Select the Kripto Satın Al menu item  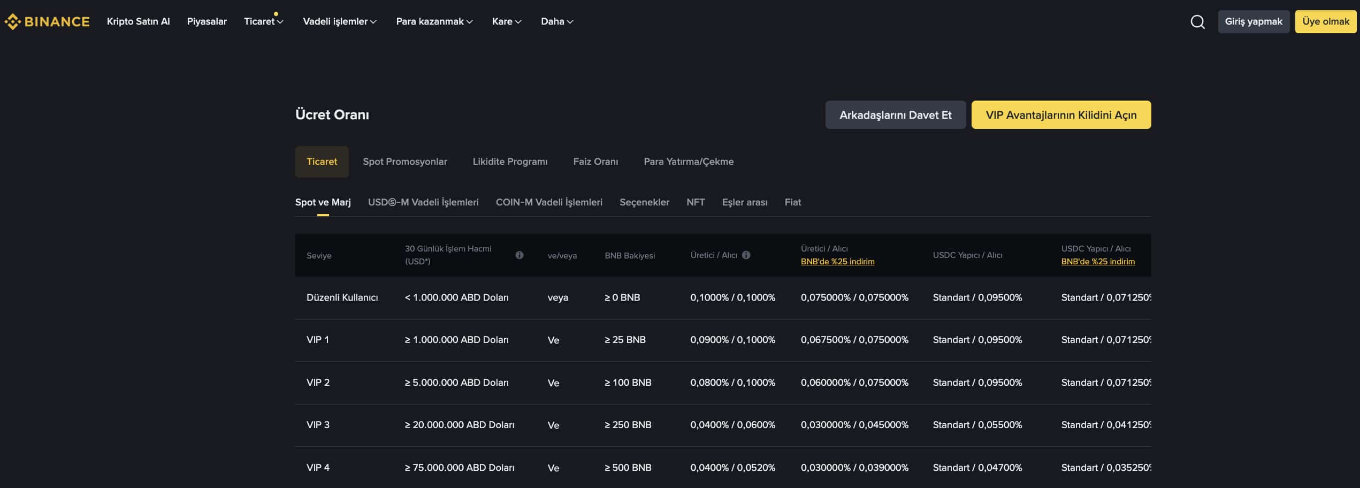138,21
